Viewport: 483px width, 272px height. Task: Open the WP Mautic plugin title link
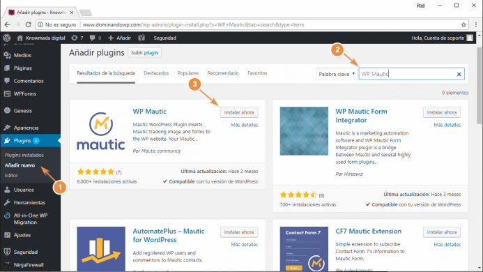click(x=150, y=112)
